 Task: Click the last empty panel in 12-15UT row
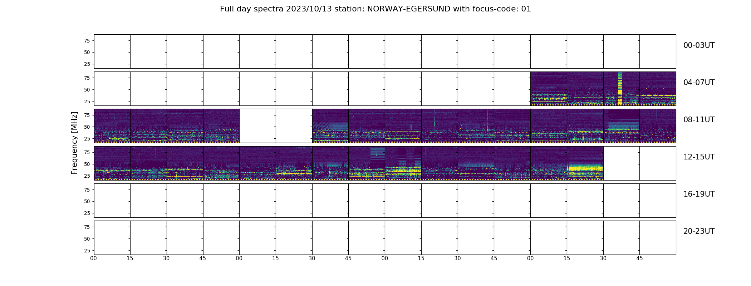point(658,163)
